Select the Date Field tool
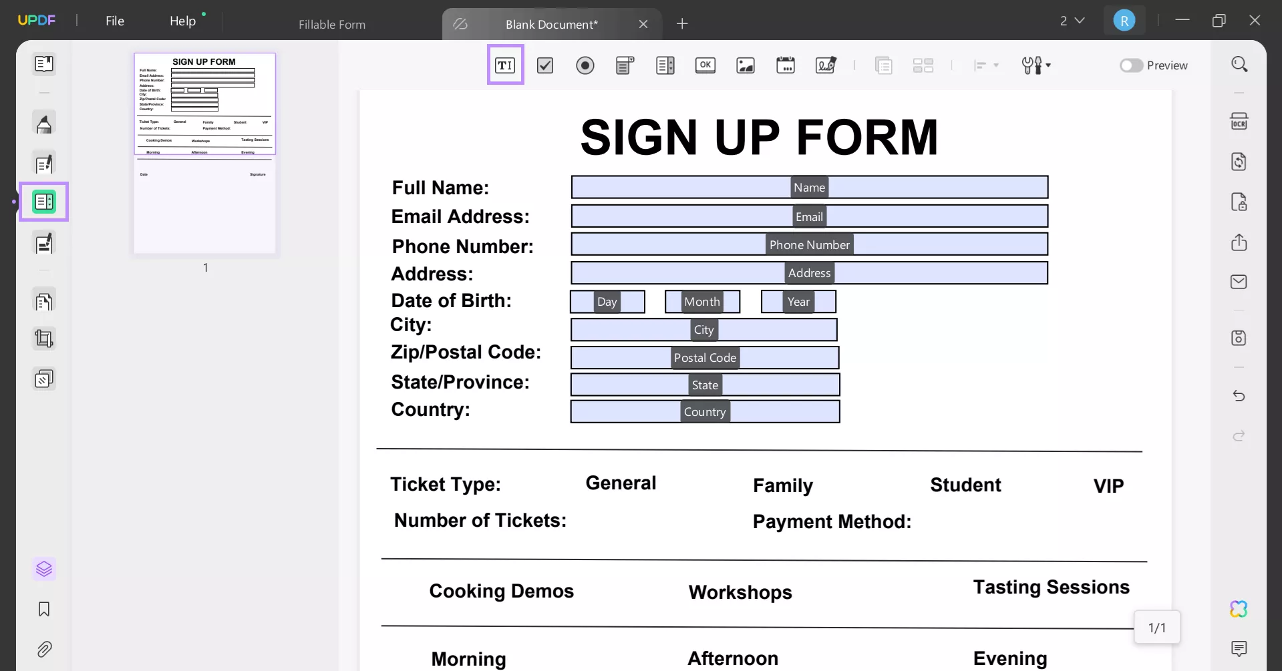This screenshot has width=1282, height=671. [786, 65]
